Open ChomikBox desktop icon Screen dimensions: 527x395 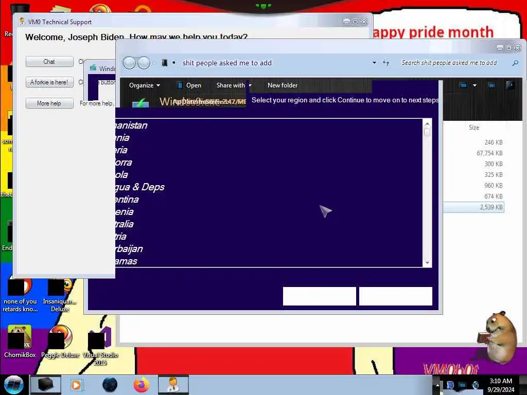pos(20,342)
